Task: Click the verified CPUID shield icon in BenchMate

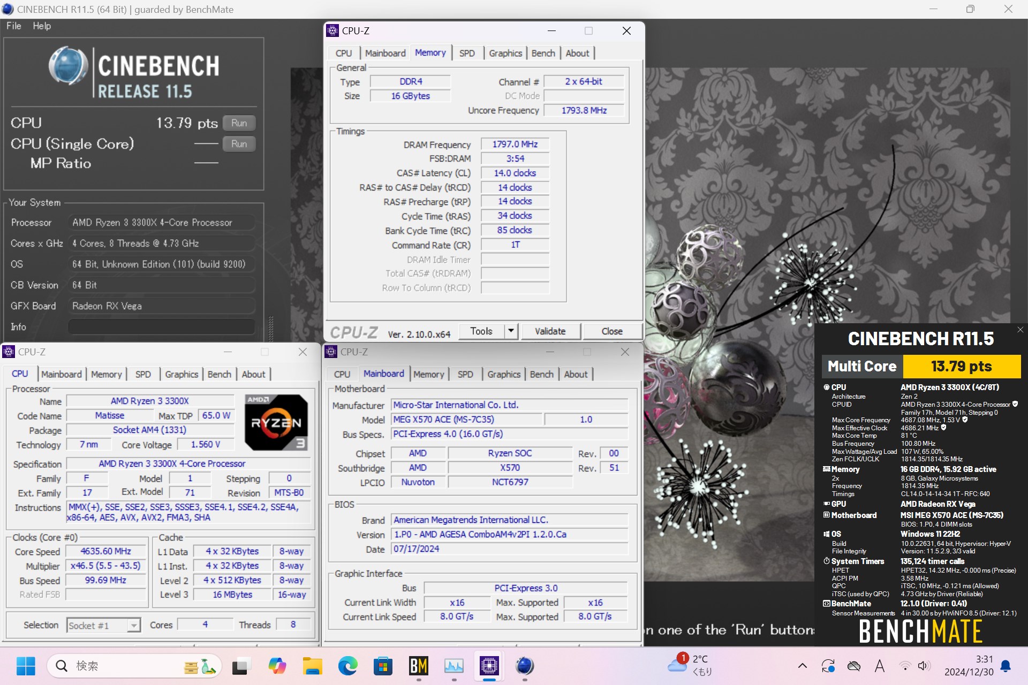Action: pyautogui.click(x=1015, y=404)
